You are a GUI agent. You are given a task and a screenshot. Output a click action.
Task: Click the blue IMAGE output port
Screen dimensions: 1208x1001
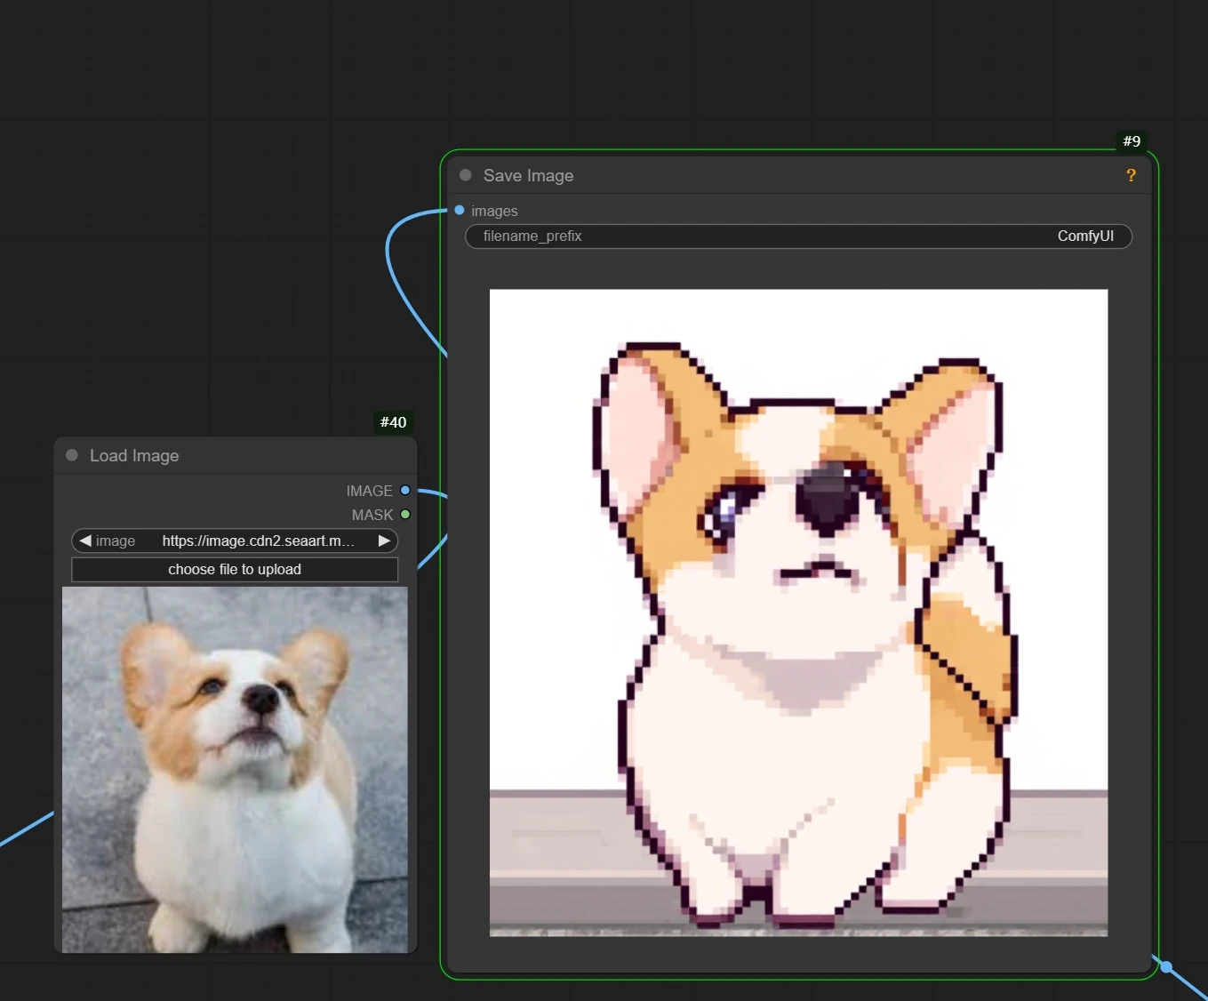tap(405, 490)
